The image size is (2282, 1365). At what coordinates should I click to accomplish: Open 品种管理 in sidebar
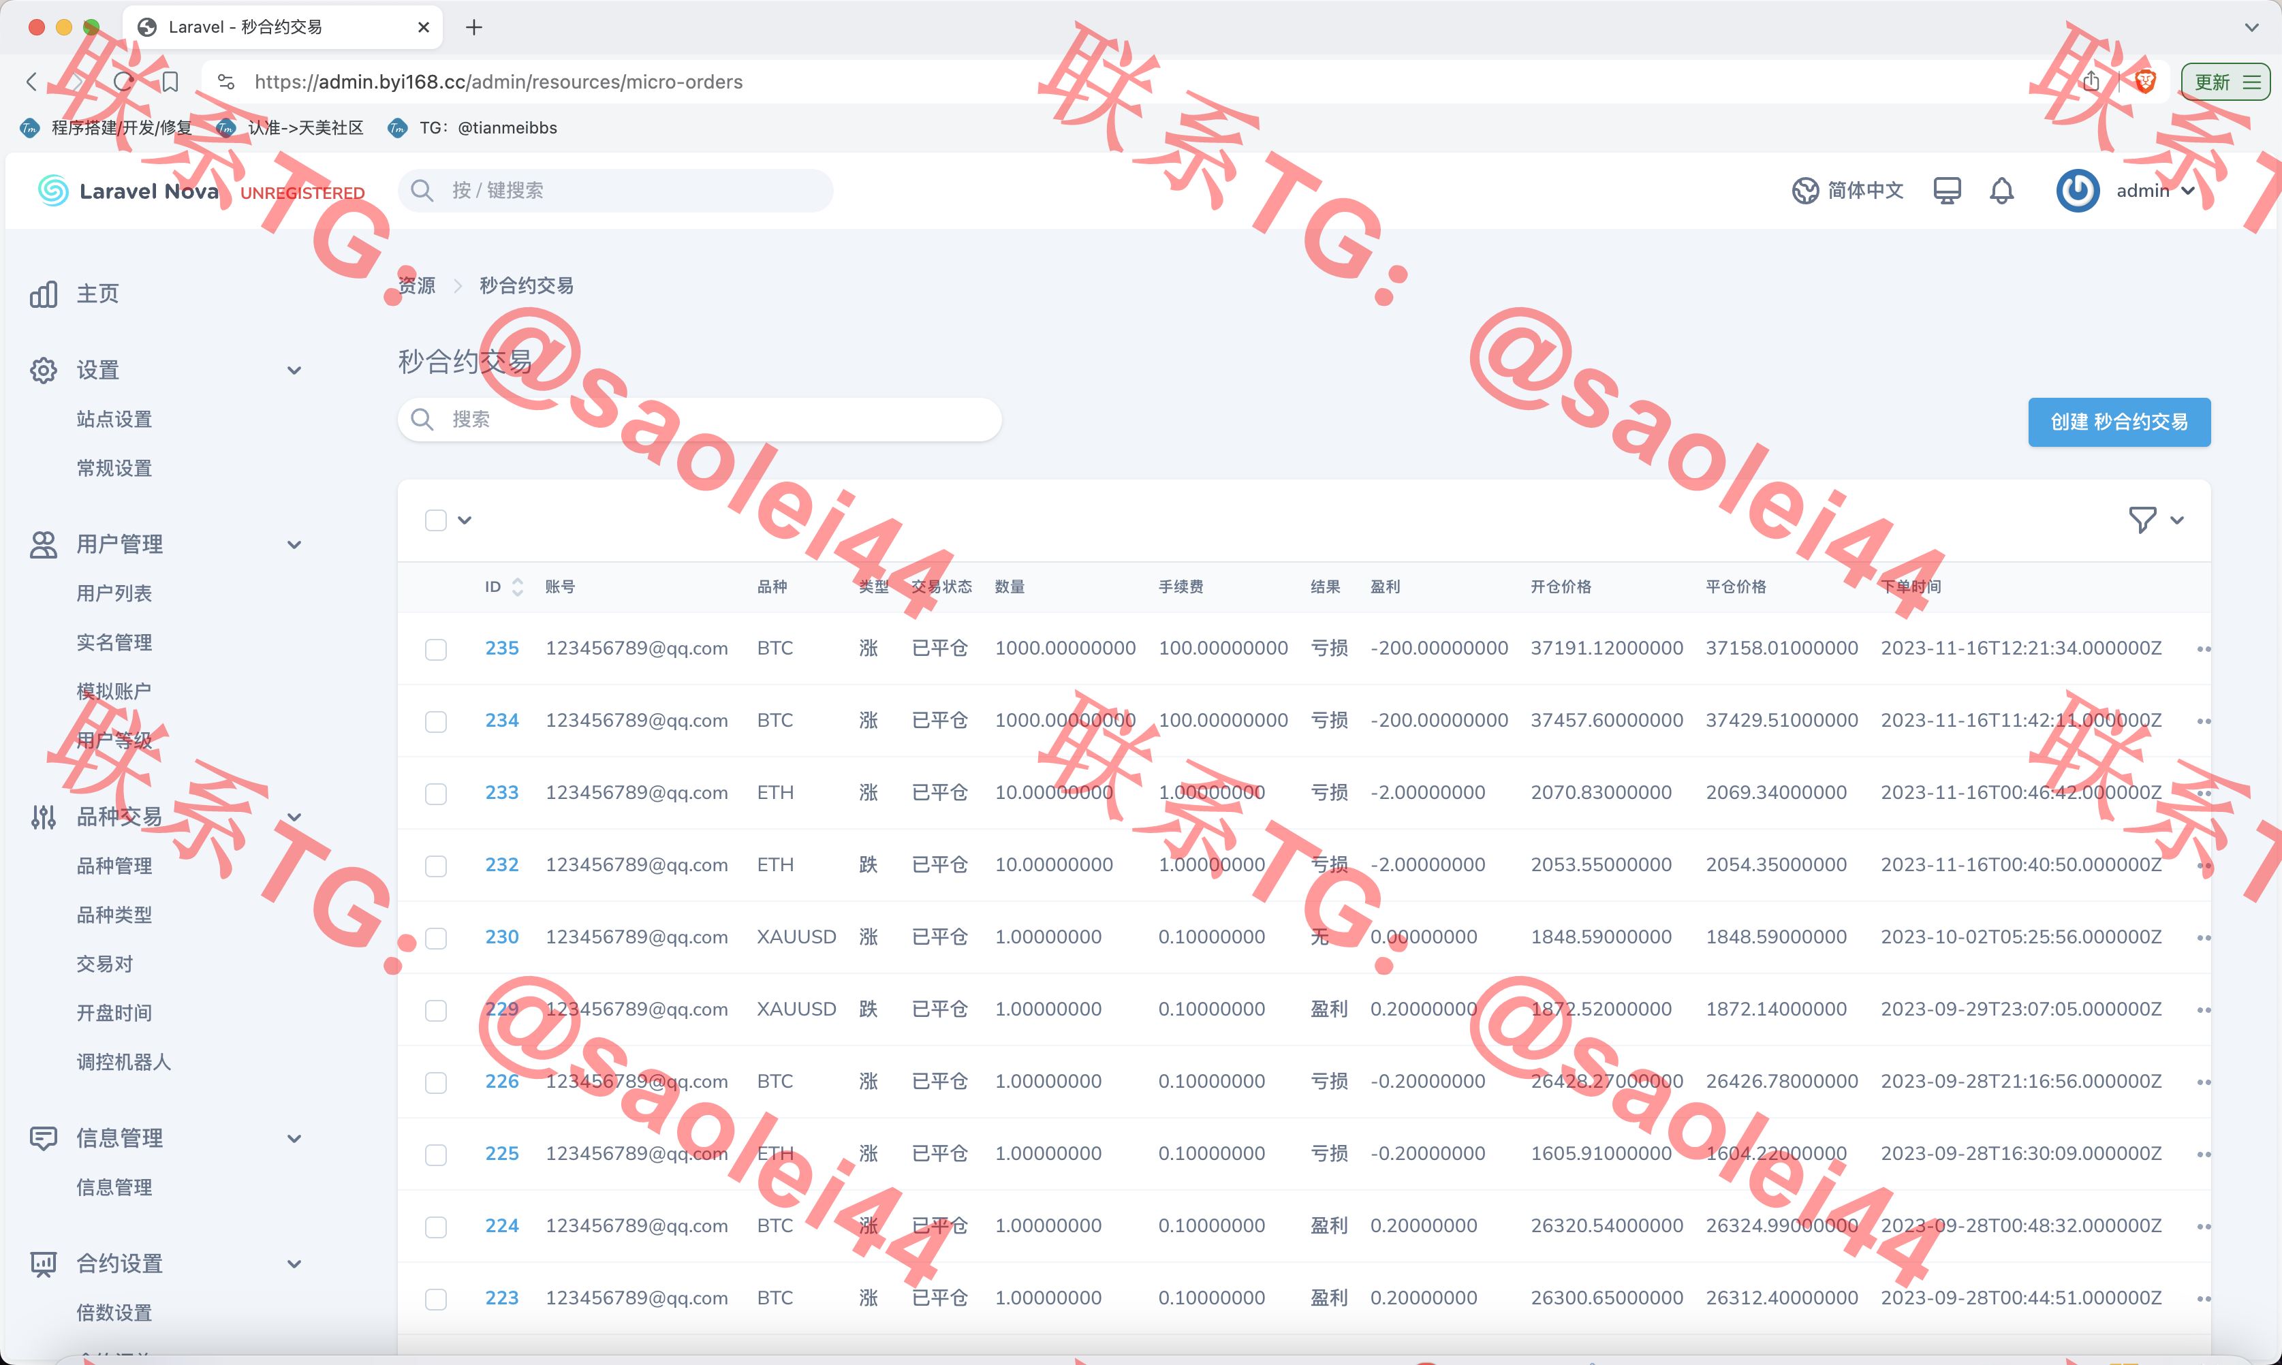(114, 866)
